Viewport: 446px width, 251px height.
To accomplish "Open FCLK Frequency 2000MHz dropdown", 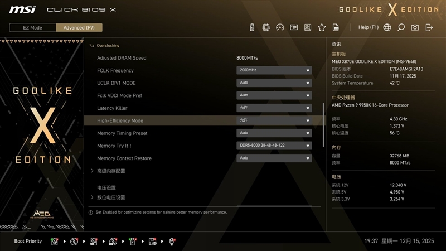I will click(274, 70).
